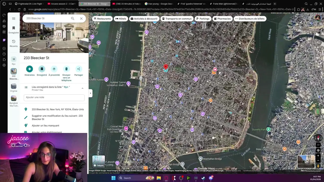Click the Itinéraires directions button
324x182 pixels.
[x=29, y=71]
